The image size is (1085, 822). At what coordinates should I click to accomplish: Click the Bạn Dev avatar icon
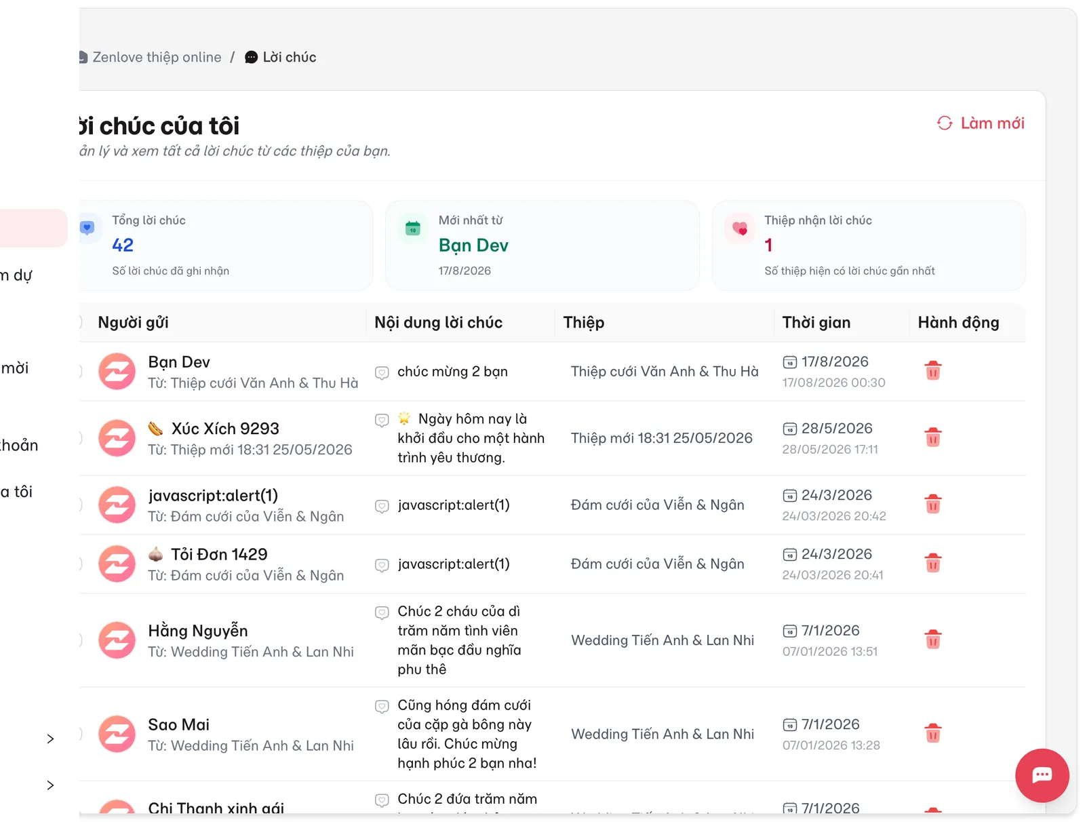tap(117, 371)
